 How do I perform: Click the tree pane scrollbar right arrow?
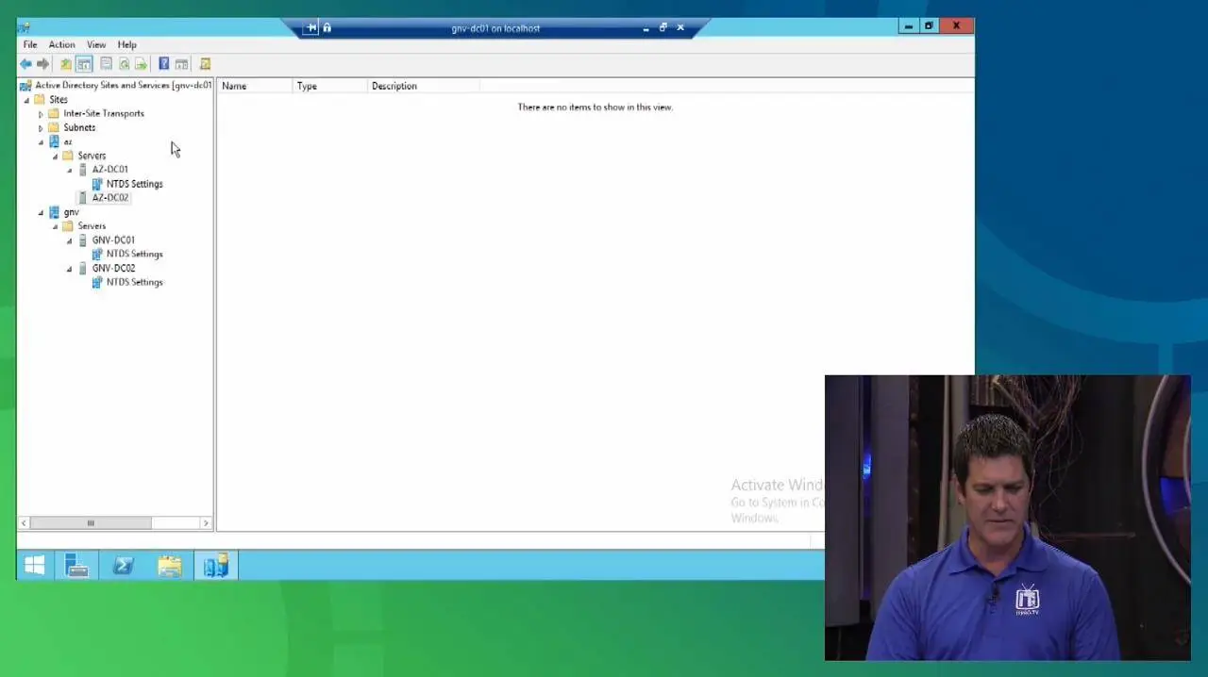pyautogui.click(x=206, y=523)
